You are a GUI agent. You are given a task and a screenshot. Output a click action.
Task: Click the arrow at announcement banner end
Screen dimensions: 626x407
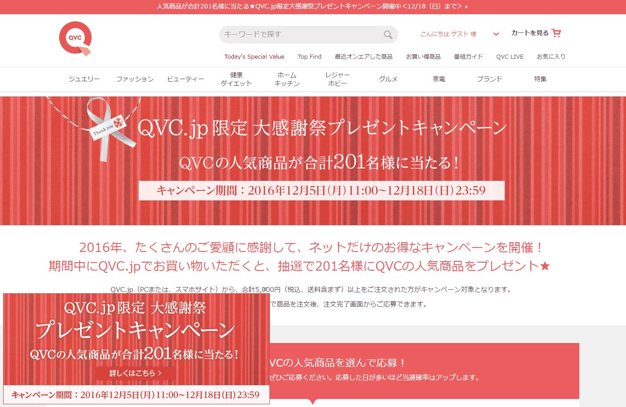tap(466, 7)
